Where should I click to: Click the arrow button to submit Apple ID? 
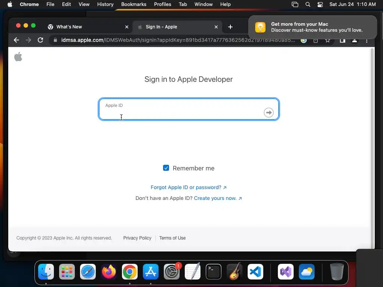point(269,112)
